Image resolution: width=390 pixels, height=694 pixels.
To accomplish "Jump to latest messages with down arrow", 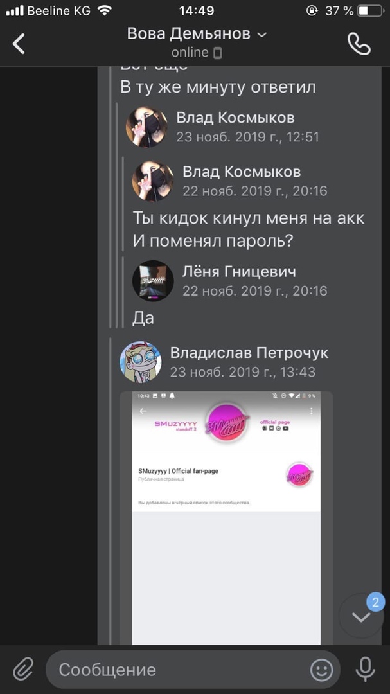I will [x=361, y=617].
